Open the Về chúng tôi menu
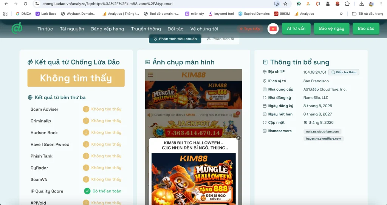Image resolution: width=387 pixels, height=205 pixels. (204, 29)
